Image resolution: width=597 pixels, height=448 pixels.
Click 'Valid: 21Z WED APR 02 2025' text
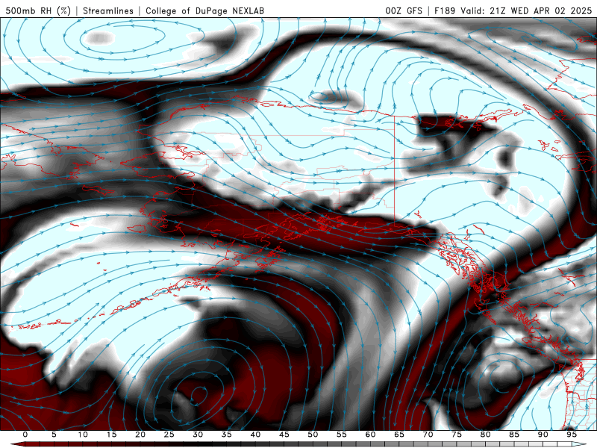tap(526, 10)
